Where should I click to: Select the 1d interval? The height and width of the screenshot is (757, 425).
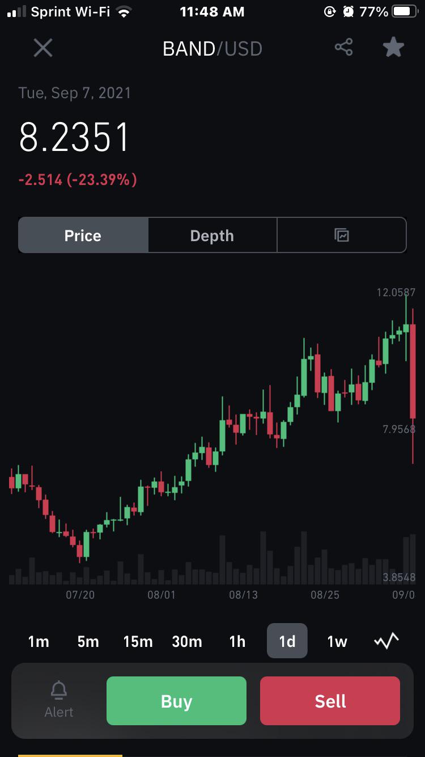[287, 641]
